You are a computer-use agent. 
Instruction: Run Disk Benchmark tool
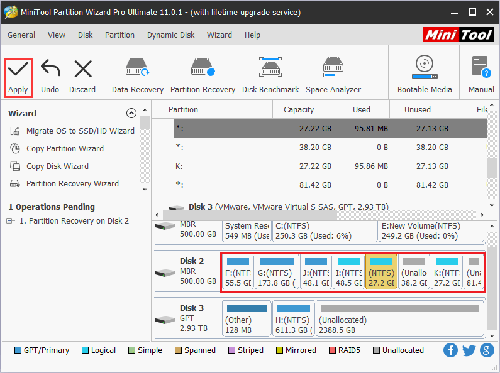(270, 76)
